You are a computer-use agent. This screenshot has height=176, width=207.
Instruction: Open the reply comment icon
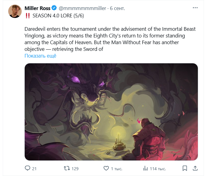point(27,168)
